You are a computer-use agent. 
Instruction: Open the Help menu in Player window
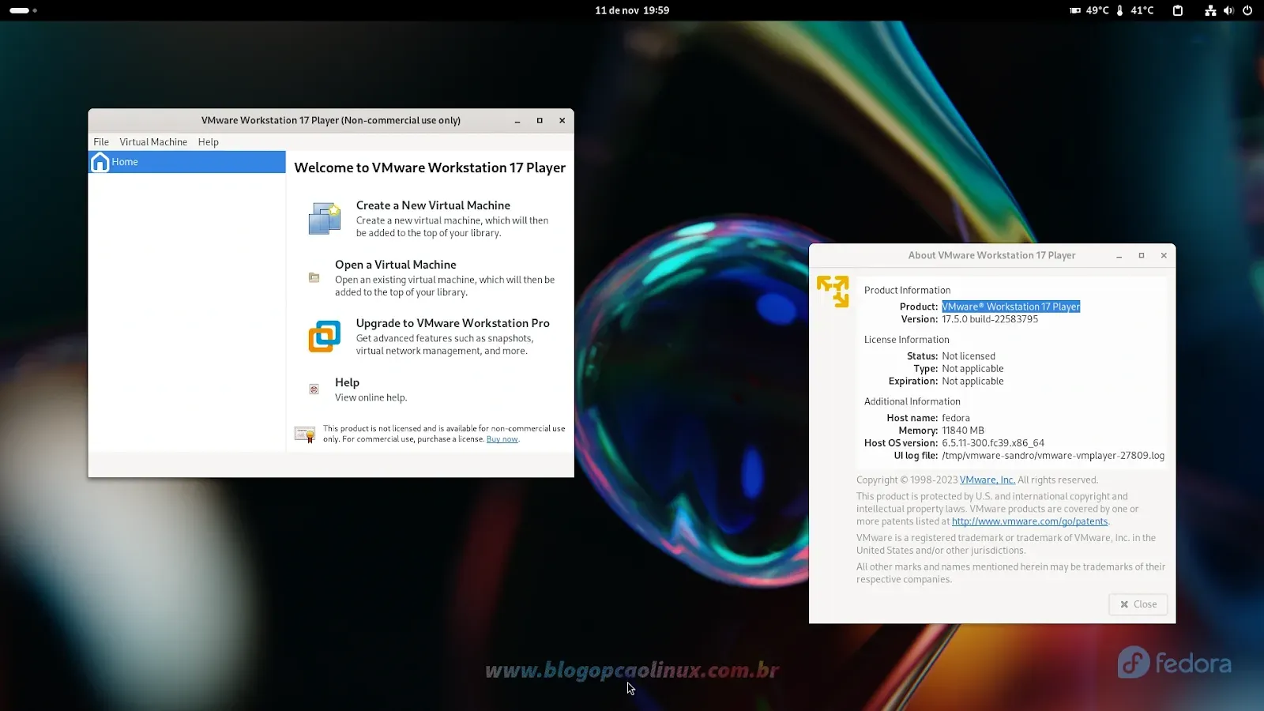(x=209, y=142)
